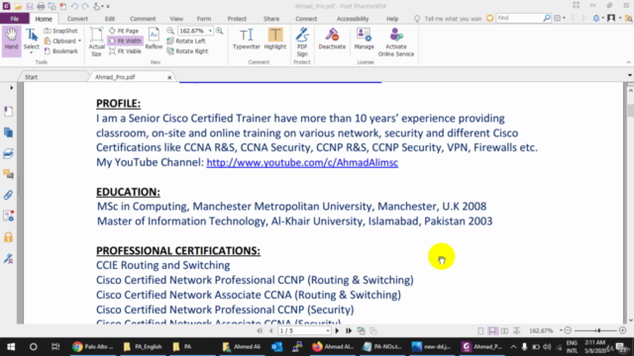The height and width of the screenshot is (356, 634).
Task: Open the Windows Start menu
Action: click(x=11, y=347)
